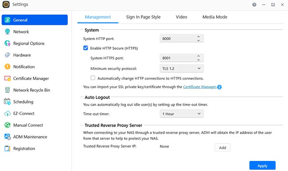This screenshot has width=288, height=171.
Task: Click the help question mark icon
Action: coord(254,5)
